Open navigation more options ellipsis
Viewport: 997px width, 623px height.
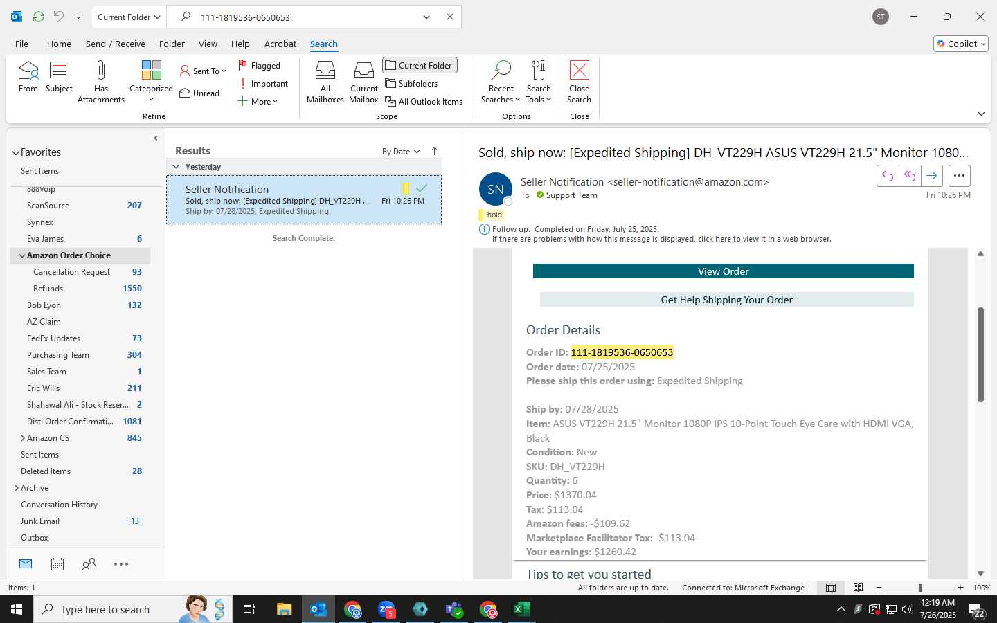pos(121,564)
